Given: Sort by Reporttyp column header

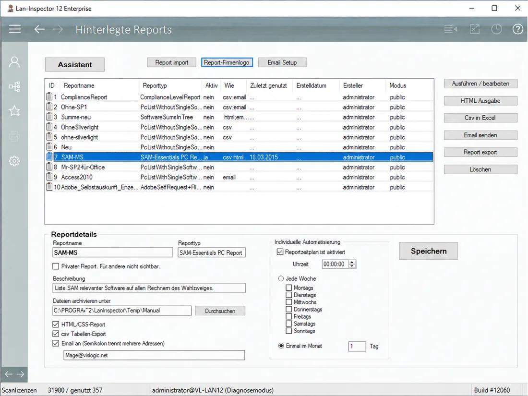Looking at the screenshot, I should tap(170, 85).
